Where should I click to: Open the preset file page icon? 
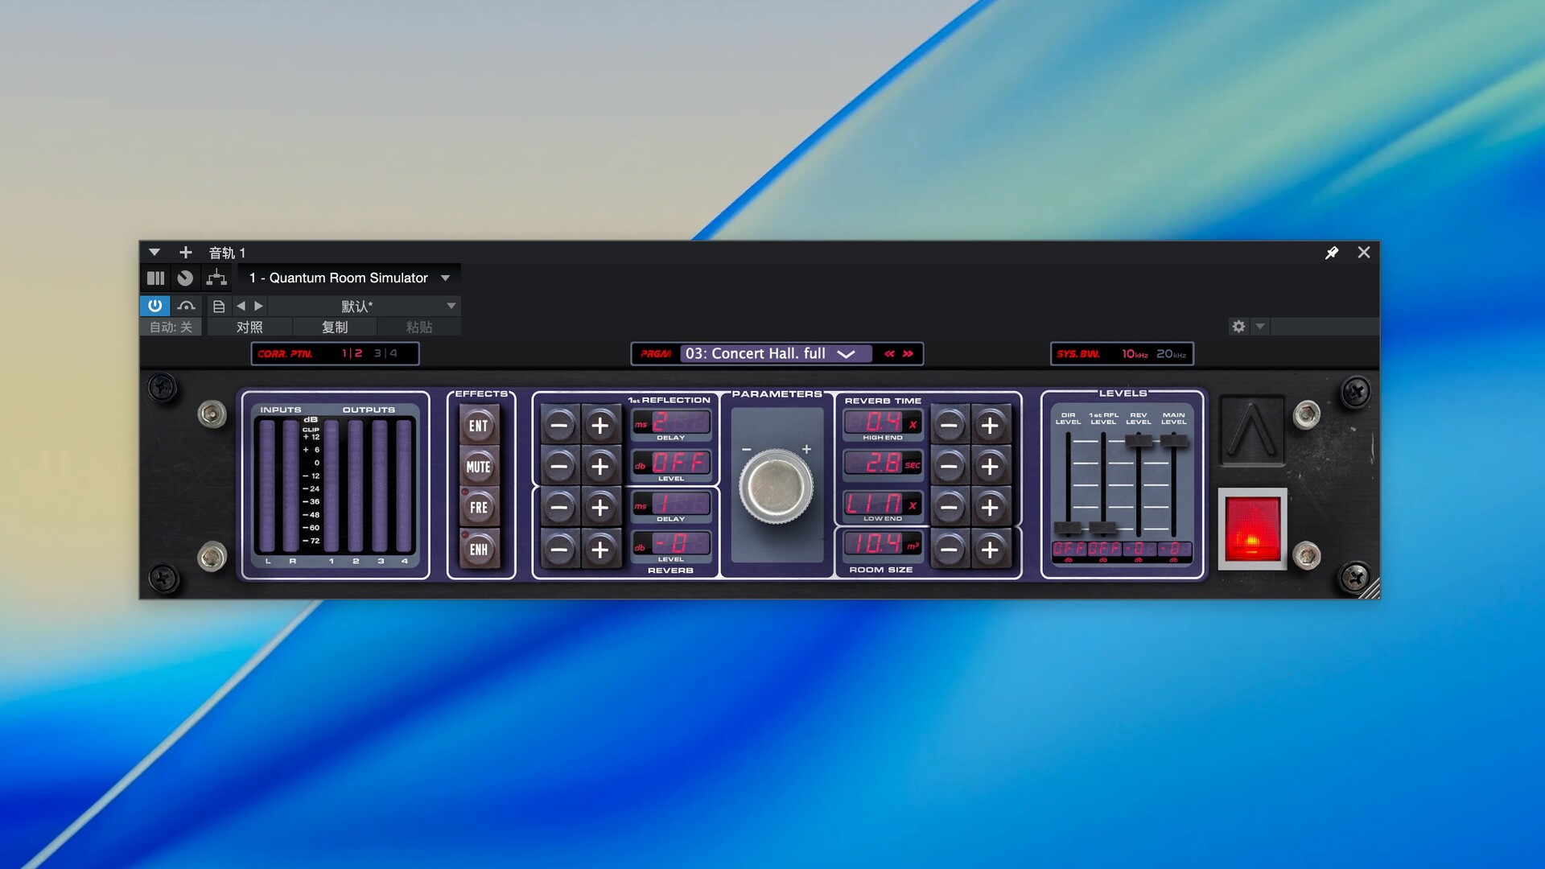pos(218,307)
